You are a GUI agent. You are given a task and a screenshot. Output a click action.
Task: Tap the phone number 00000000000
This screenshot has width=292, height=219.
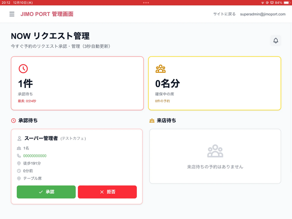[35, 156]
